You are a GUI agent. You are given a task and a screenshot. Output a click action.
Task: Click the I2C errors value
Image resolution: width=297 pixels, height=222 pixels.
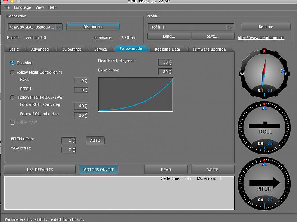(x=221, y=178)
